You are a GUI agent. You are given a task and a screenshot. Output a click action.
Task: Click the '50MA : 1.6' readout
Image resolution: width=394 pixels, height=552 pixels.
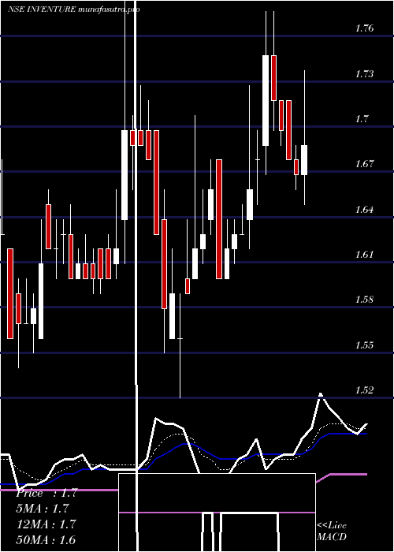(46, 539)
